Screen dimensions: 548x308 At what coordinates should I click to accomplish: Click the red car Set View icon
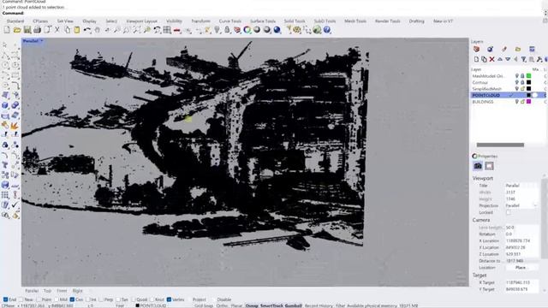177,31
